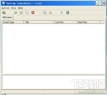
Task: Minimize the System Scheduler window
Action: pos(97,3)
